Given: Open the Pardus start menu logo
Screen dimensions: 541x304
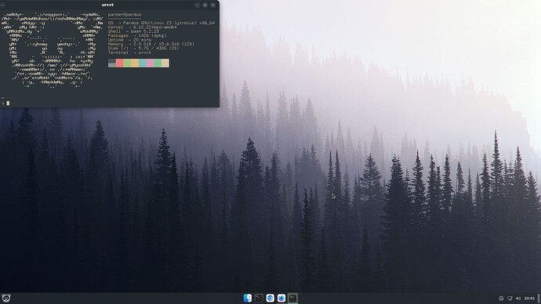Looking at the screenshot, I should coord(5,299).
